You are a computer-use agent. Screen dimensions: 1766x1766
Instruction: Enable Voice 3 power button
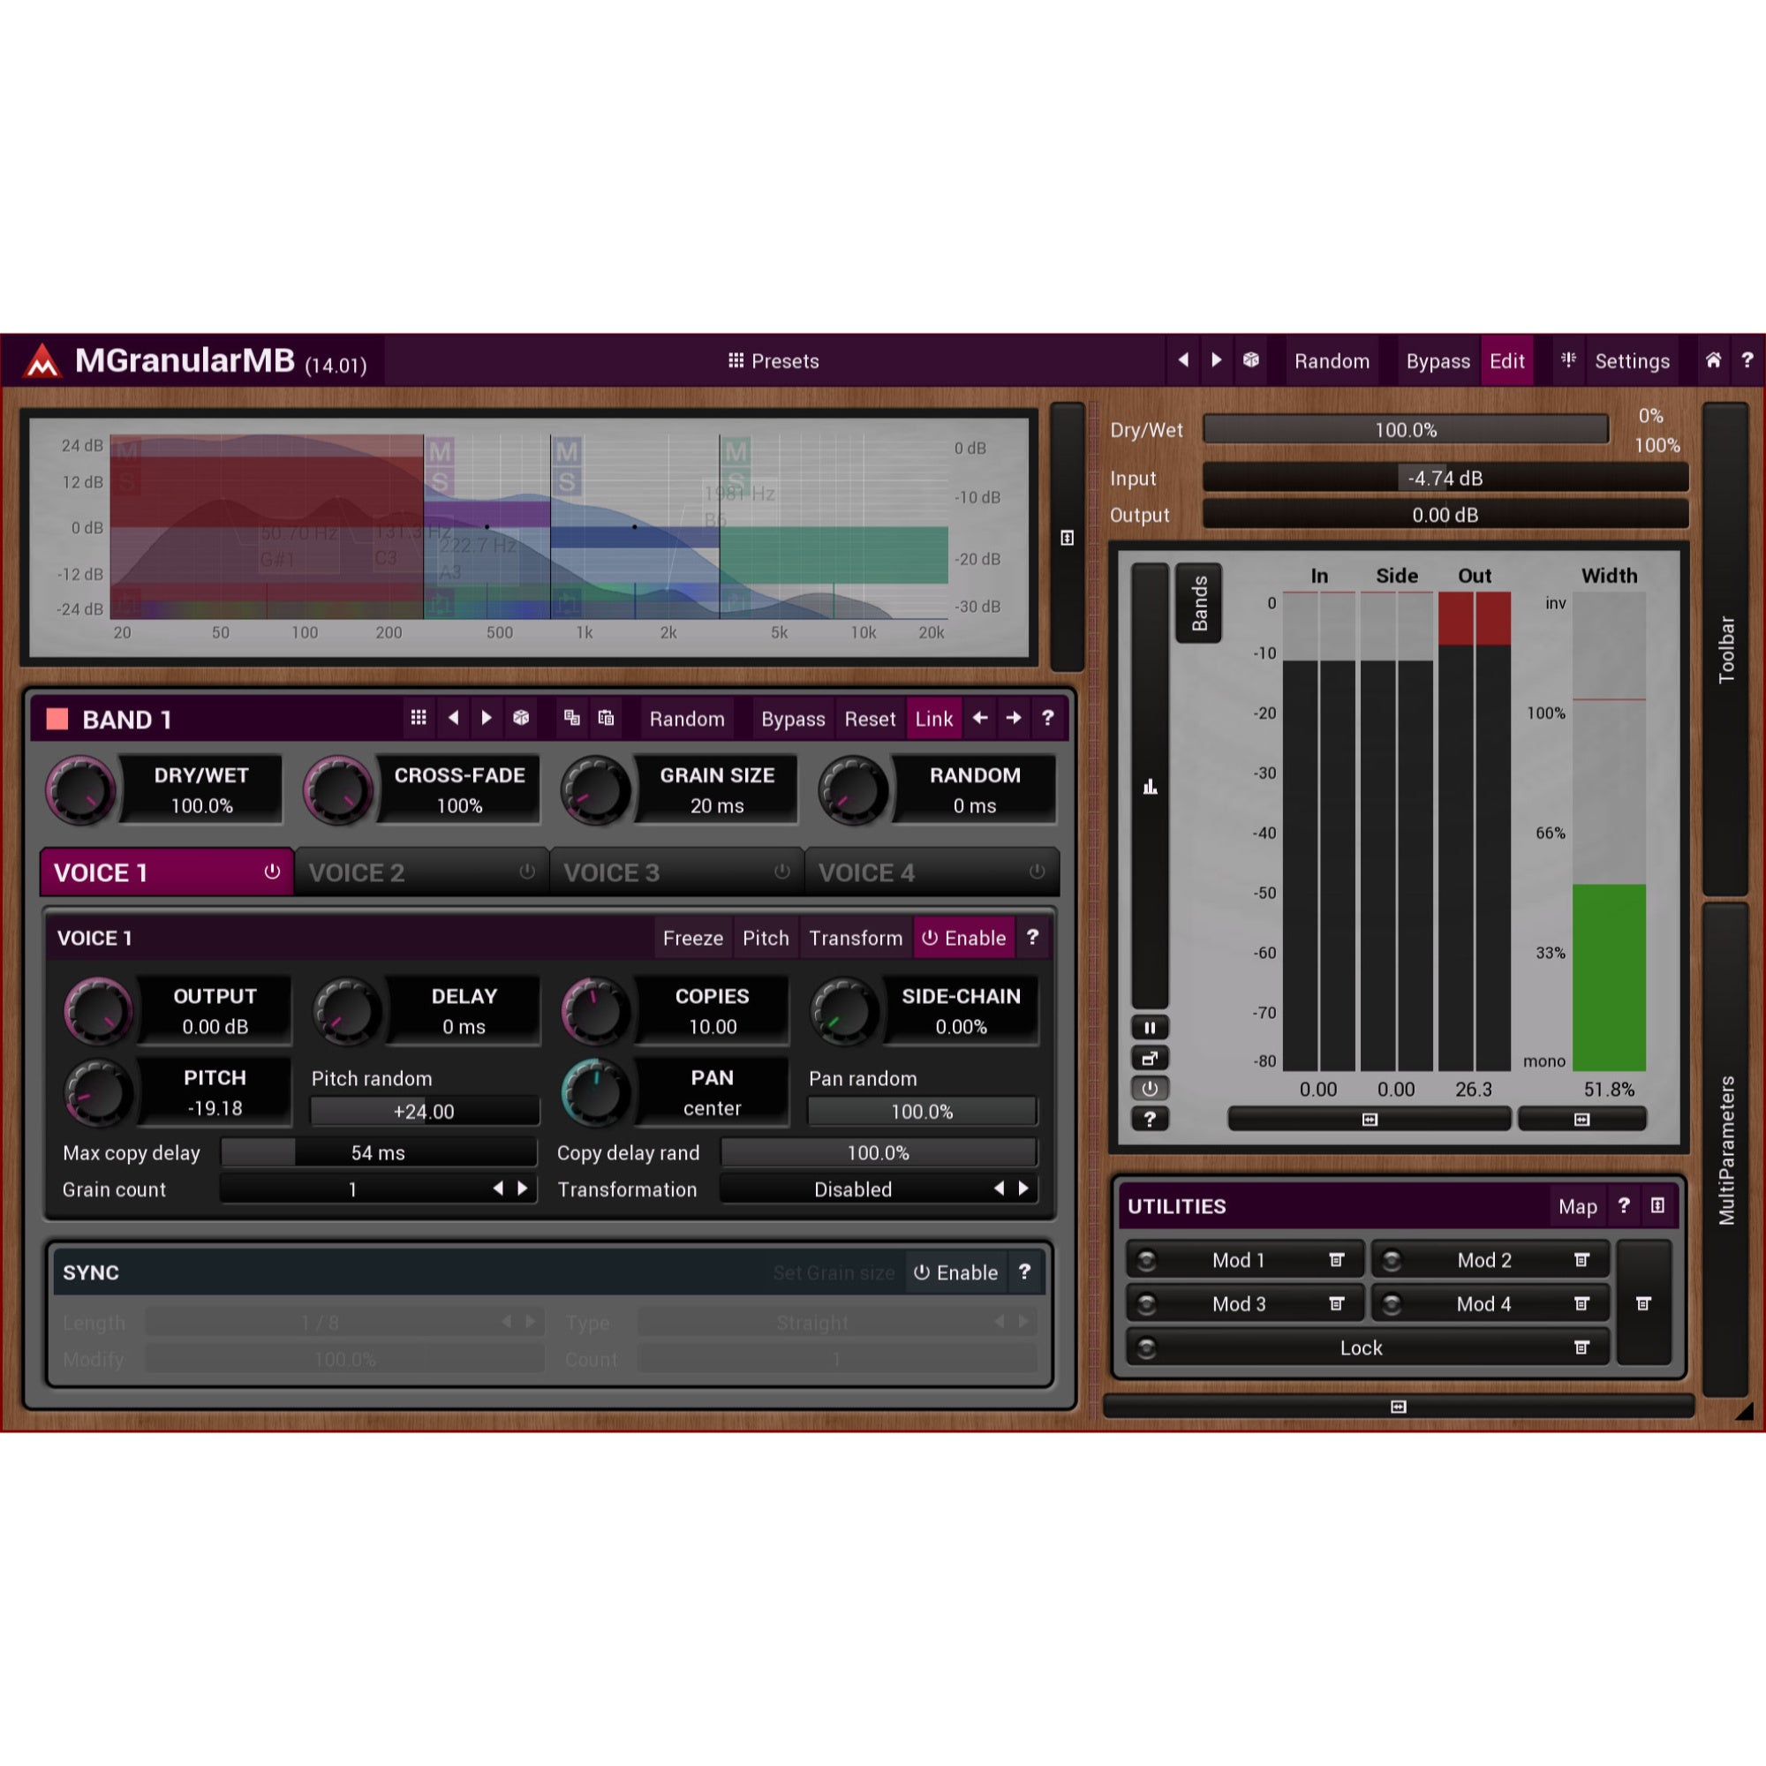tap(781, 872)
